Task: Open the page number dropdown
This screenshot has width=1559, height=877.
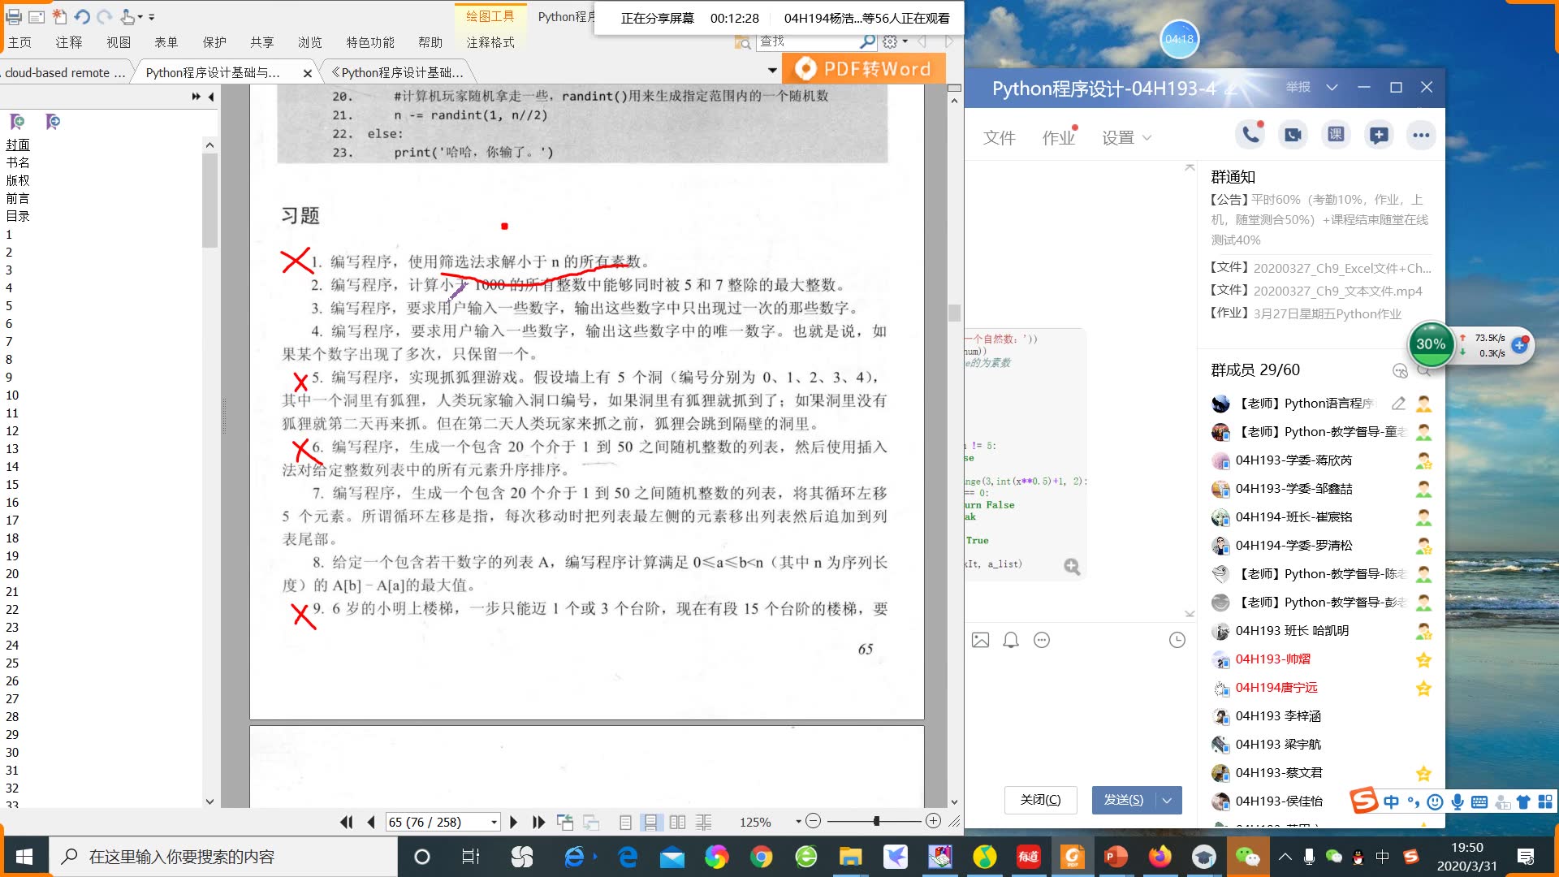Action: pyautogui.click(x=494, y=822)
